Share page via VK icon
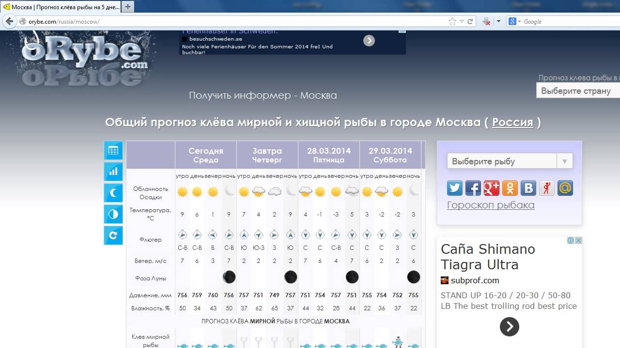The image size is (620, 348). pos(528,188)
